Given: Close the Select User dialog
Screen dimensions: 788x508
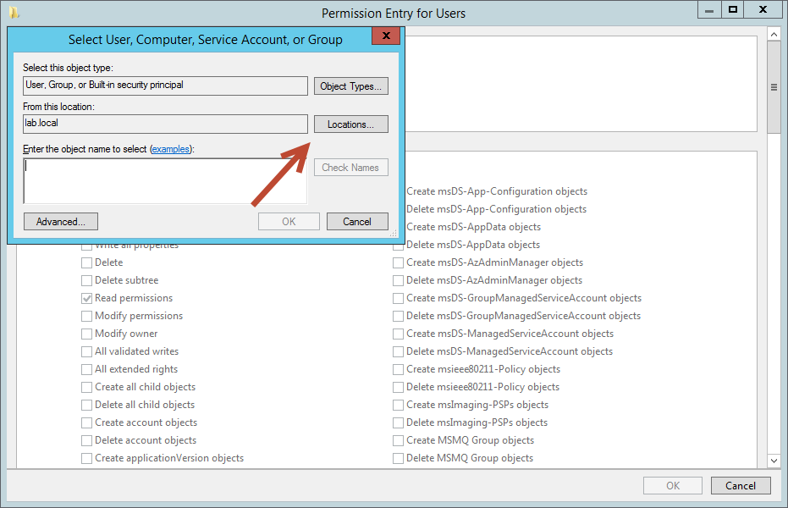Looking at the screenshot, I should (x=386, y=36).
